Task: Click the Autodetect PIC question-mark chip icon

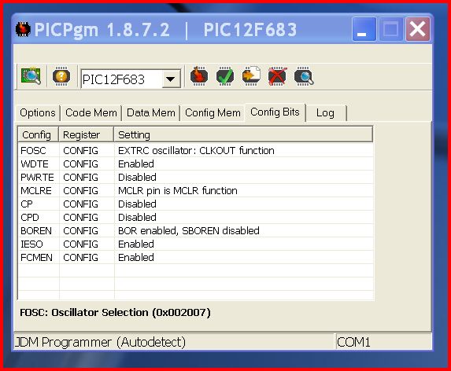Action: 61,76
